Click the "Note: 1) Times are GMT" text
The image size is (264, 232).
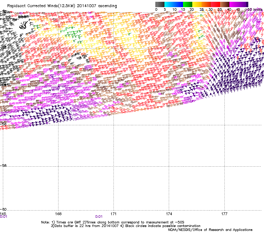[61, 222]
